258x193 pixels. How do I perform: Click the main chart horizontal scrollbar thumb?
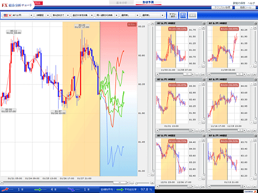click(x=120, y=183)
